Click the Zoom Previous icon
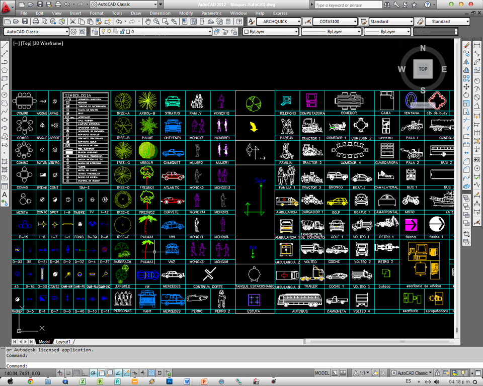Screen dimensions: 483x386 175,22
